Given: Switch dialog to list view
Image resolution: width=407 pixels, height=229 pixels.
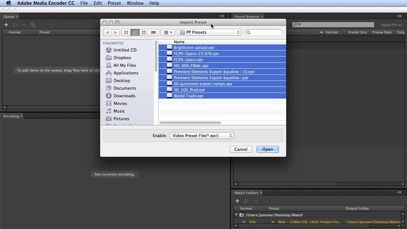Looking at the screenshot, I should point(135,32).
